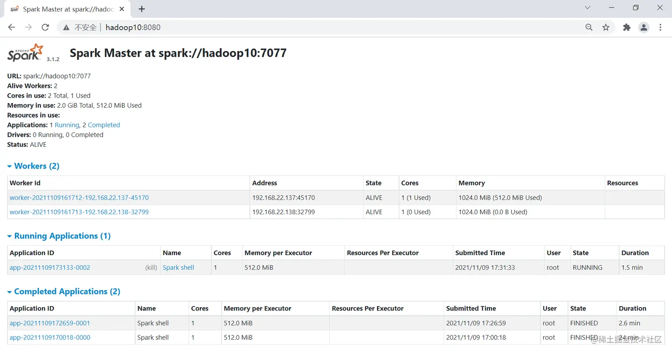Viewport: 672px width, 354px height.
Task: Open the tab search chevron in title bar
Action: 587,8
